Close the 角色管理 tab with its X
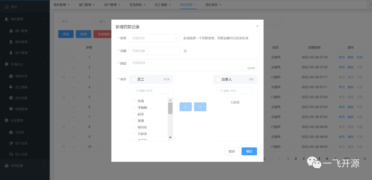Image resolution: width=372 pixels, height=180 pixels. pos(69,4)
